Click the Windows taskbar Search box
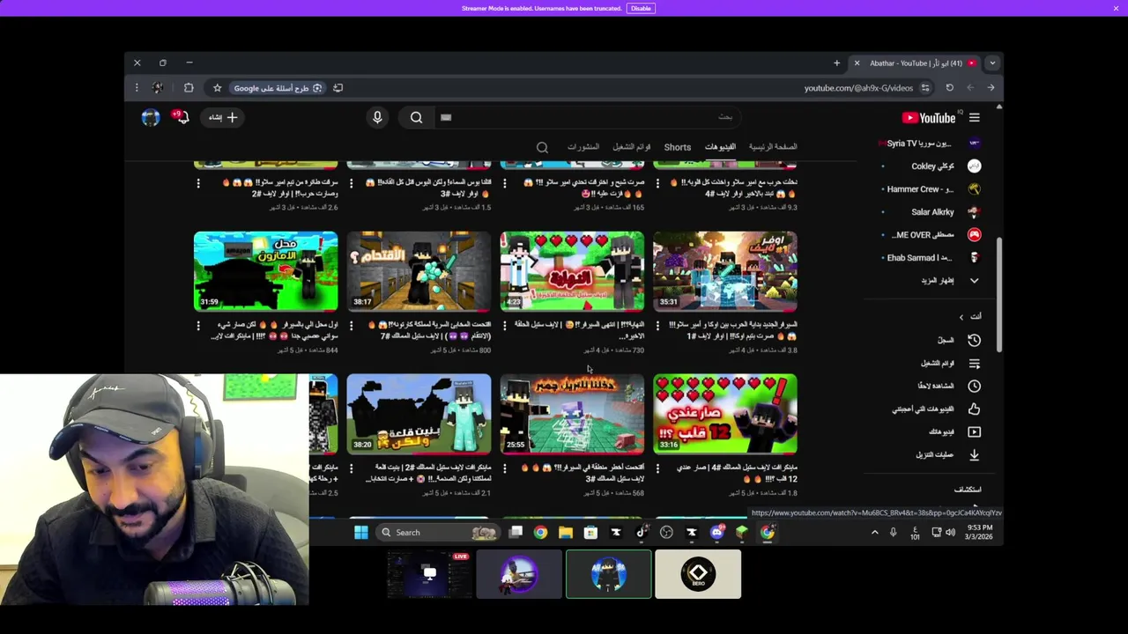 437,532
